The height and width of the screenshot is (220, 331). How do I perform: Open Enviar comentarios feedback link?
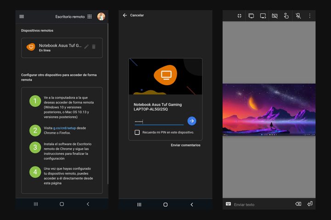pos(185,145)
